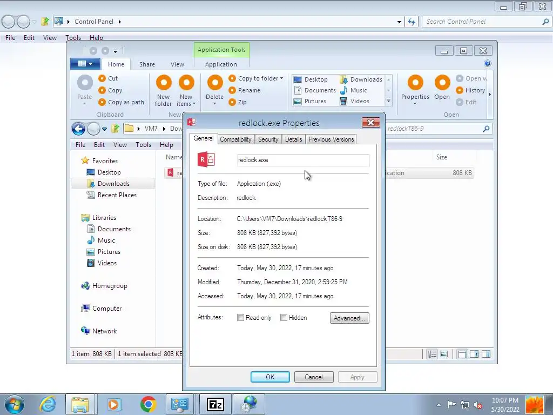Click the taskbar clock showing 10:07 PM
The height and width of the screenshot is (415, 553).
505,405
